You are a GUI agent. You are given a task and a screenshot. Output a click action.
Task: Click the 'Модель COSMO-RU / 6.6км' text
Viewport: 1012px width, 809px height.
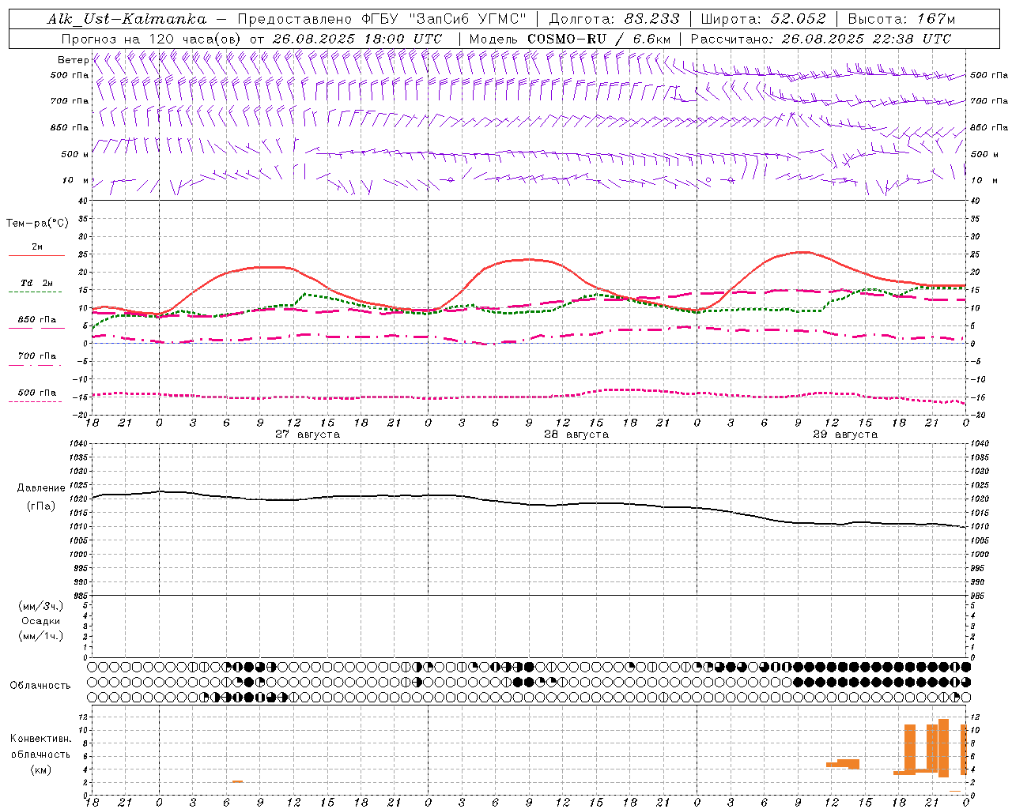tap(570, 39)
